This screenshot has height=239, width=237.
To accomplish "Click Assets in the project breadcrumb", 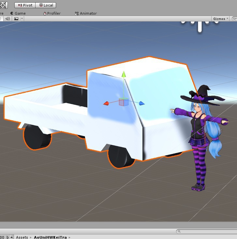I will click(x=22, y=237).
